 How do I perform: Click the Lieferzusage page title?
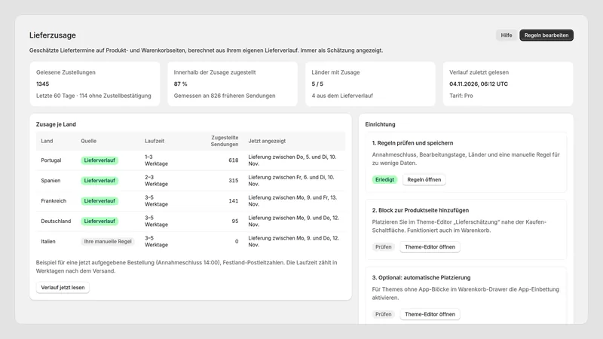point(53,35)
